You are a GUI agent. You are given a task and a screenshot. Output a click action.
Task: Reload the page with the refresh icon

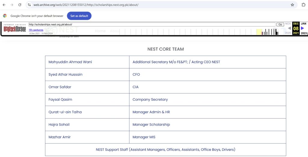20,5
